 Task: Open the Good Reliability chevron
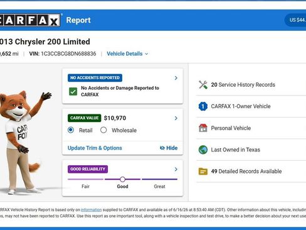pos(176,169)
